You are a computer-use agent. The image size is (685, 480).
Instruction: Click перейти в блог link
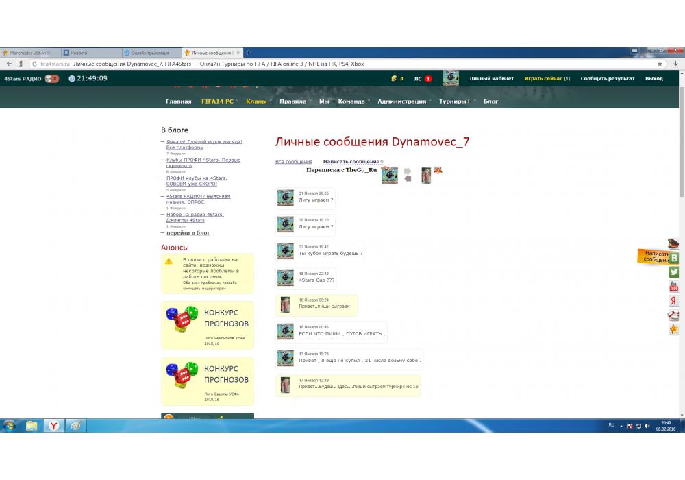[x=188, y=232]
